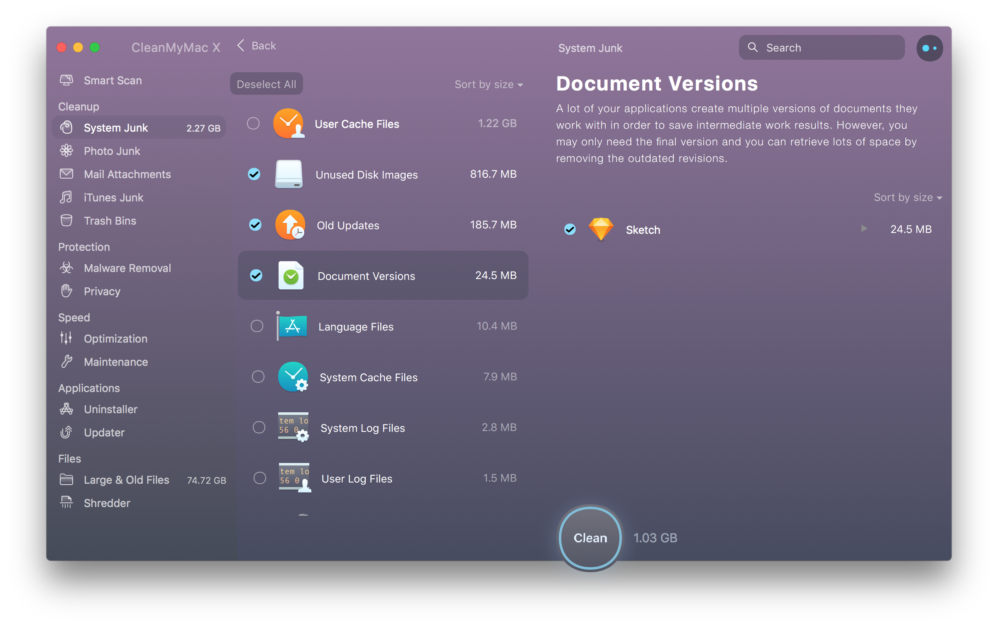Click the Updater arrow icon
The height and width of the screenshot is (627, 998).
(66, 432)
